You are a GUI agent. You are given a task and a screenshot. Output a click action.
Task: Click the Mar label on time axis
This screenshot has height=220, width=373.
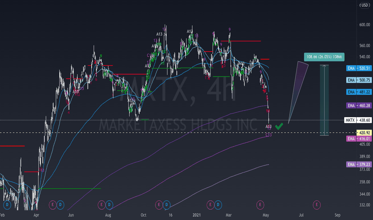tap(229, 215)
